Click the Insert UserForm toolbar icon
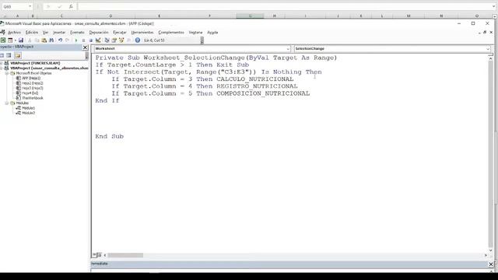This screenshot has height=280, width=498. tap(10, 40)
